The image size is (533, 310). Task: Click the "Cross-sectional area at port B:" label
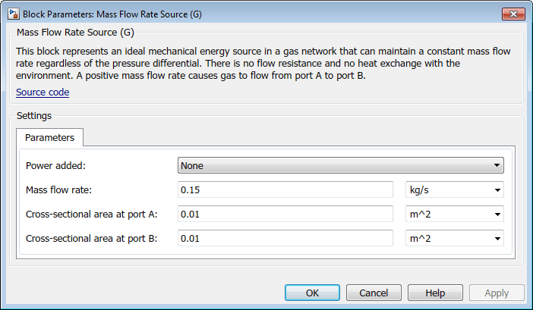(91, 239)
